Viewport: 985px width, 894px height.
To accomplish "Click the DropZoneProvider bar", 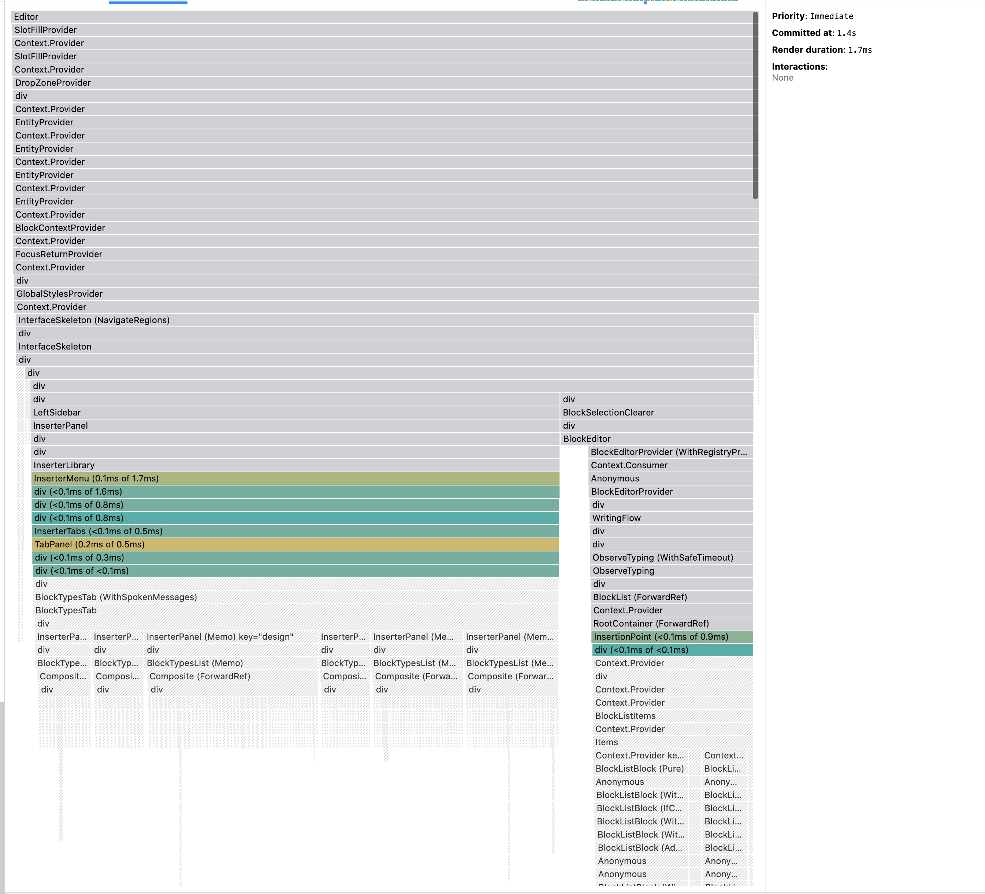I will (381, 82).
